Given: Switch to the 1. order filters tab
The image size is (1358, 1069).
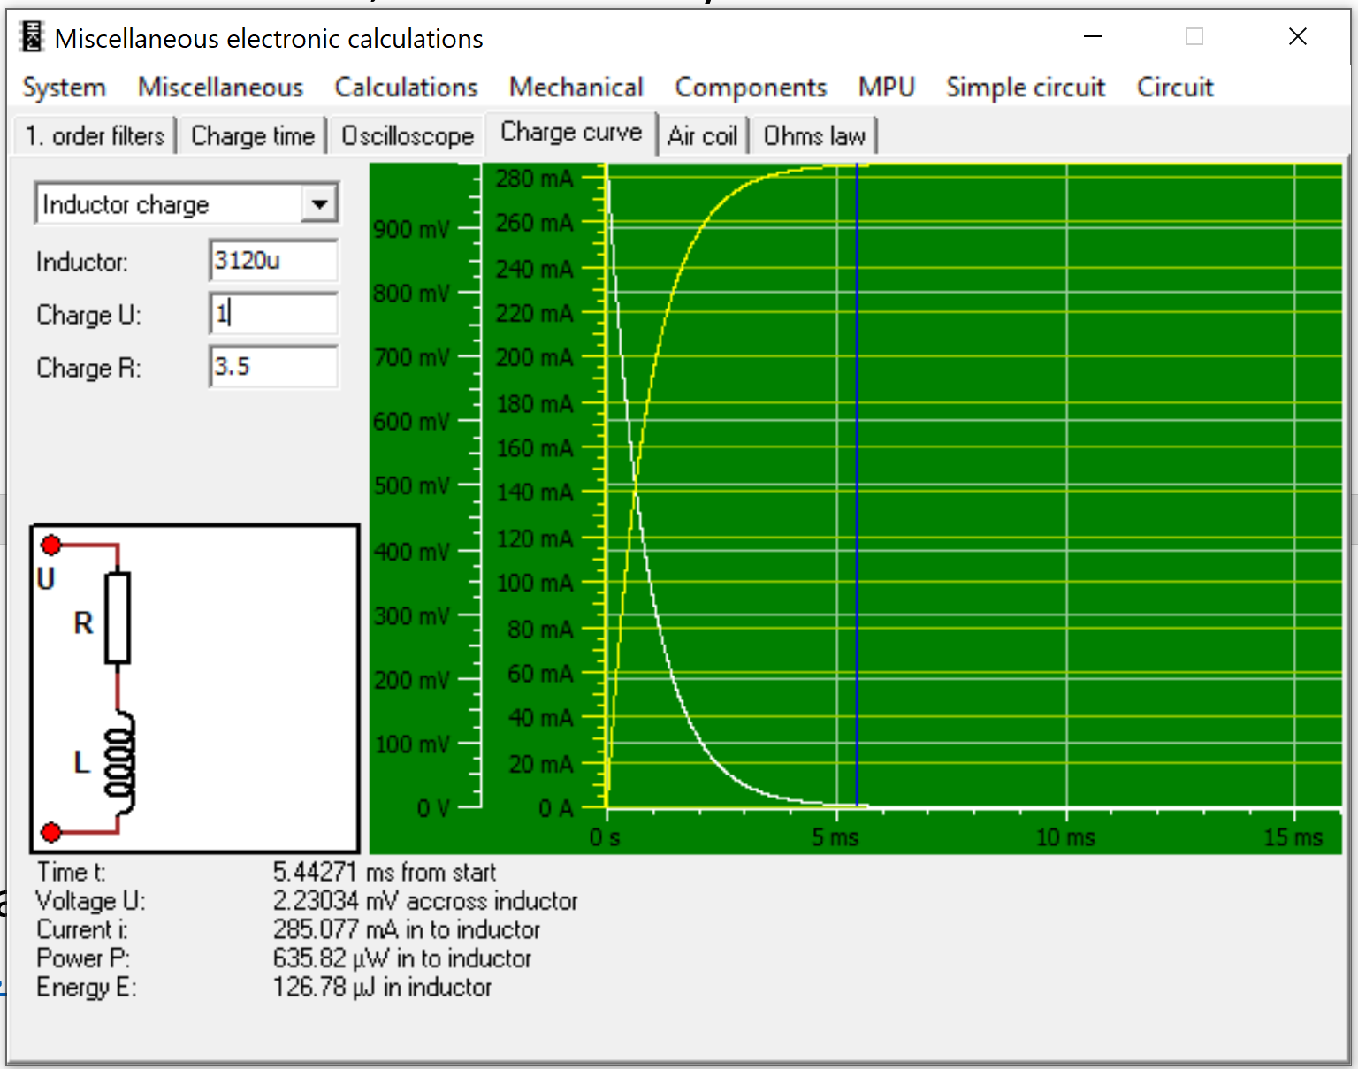Looking at the screenshot, I should click(95, 136).
